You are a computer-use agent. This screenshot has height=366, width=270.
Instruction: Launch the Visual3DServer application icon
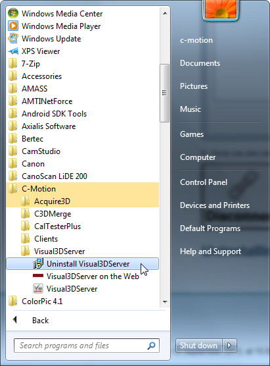point(38,289)
